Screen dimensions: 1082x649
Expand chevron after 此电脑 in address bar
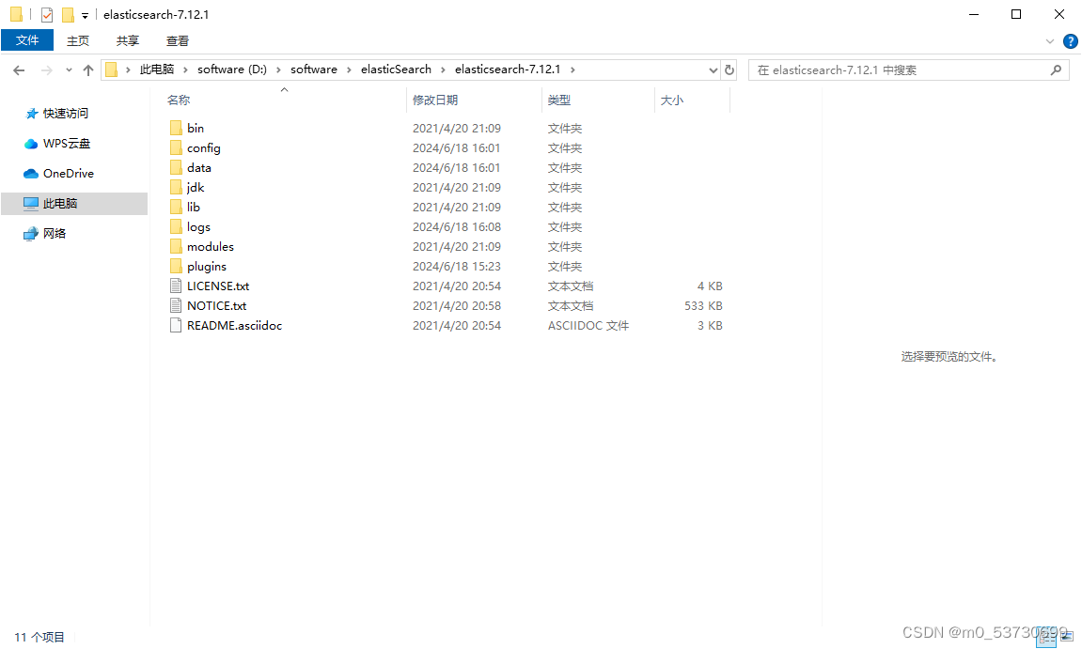(x=185, y=70)
